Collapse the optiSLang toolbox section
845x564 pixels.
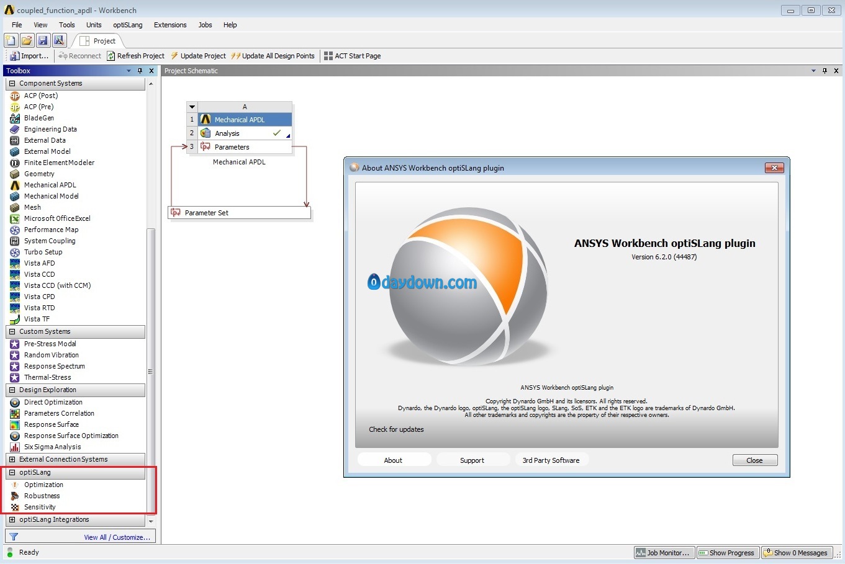tap(12, 472)
